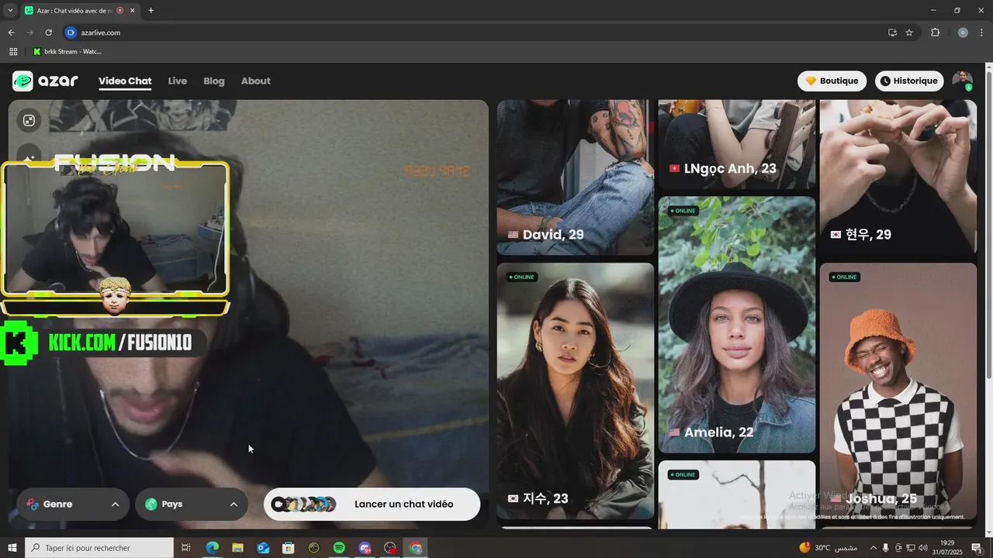Click the Taper ici pour rechercher box

99,548
